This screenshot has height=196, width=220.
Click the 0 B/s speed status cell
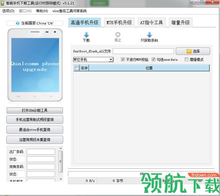tap(83, 181)
